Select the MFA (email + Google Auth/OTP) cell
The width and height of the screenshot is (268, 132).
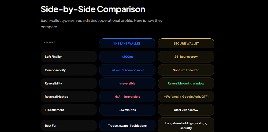coord(186,97)
